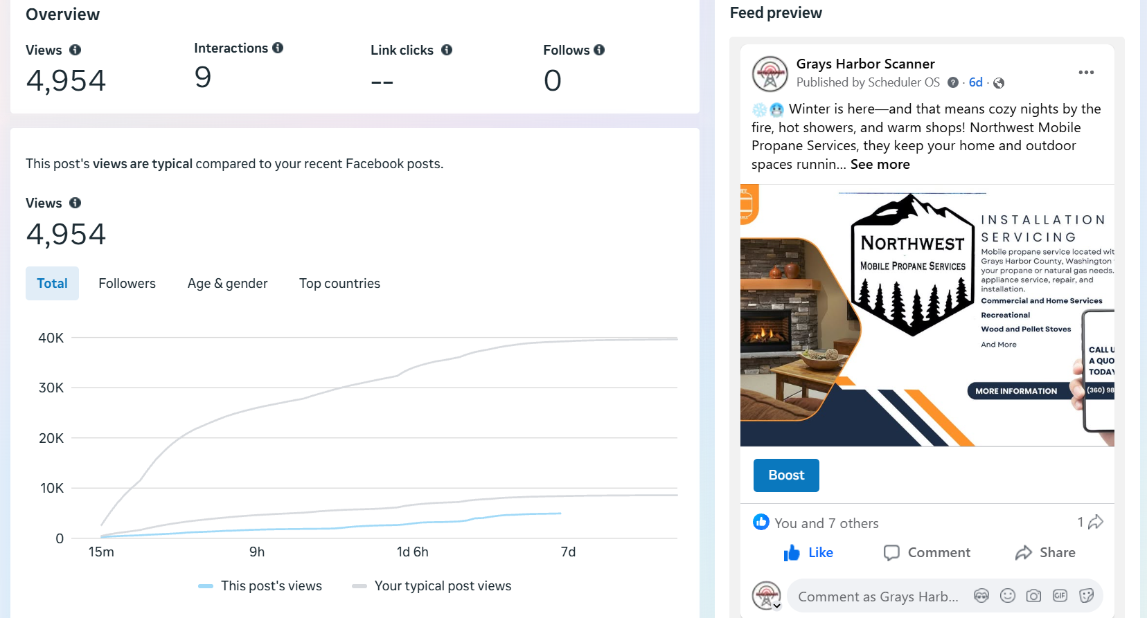The image size is (1147, 618).
Task: Click the Comment as Grays Harbor input field
Action: [878, 597]
